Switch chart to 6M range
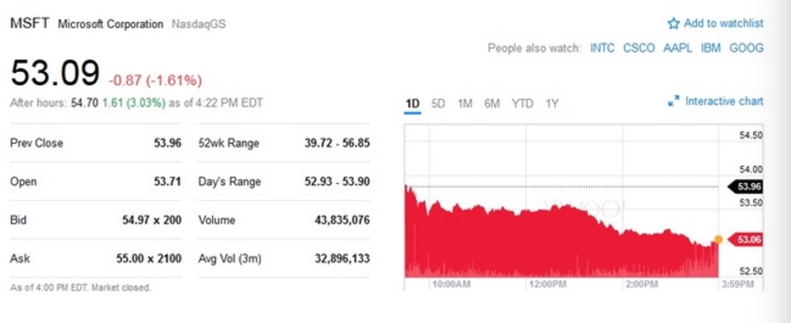Image resolution: width=791 pixels, height=323 pixels. (492, 104)
